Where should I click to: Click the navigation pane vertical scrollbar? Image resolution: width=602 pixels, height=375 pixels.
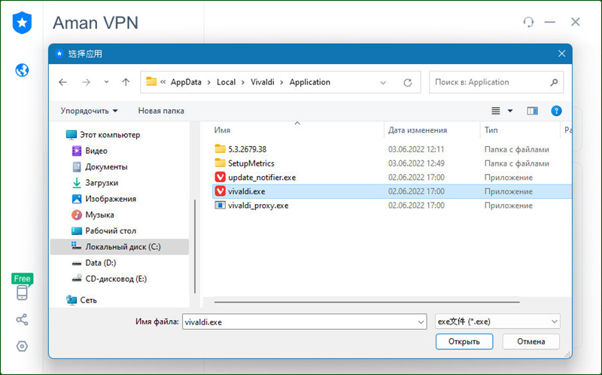[195, 246]
